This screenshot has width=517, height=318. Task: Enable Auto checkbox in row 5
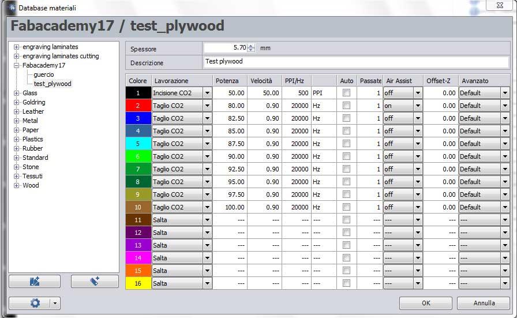(x=346, y=144)
